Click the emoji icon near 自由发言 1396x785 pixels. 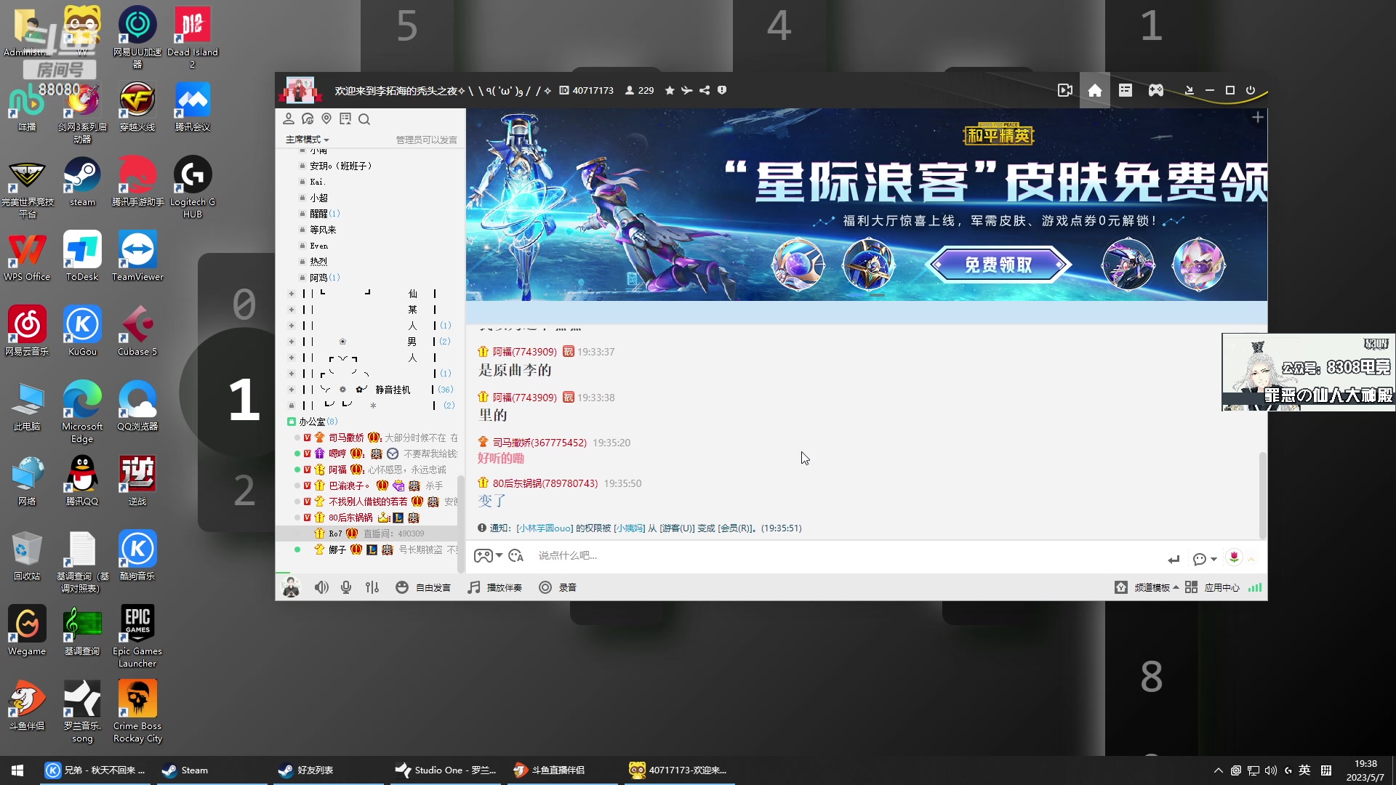pyautogui.click(x=402, y=587)
